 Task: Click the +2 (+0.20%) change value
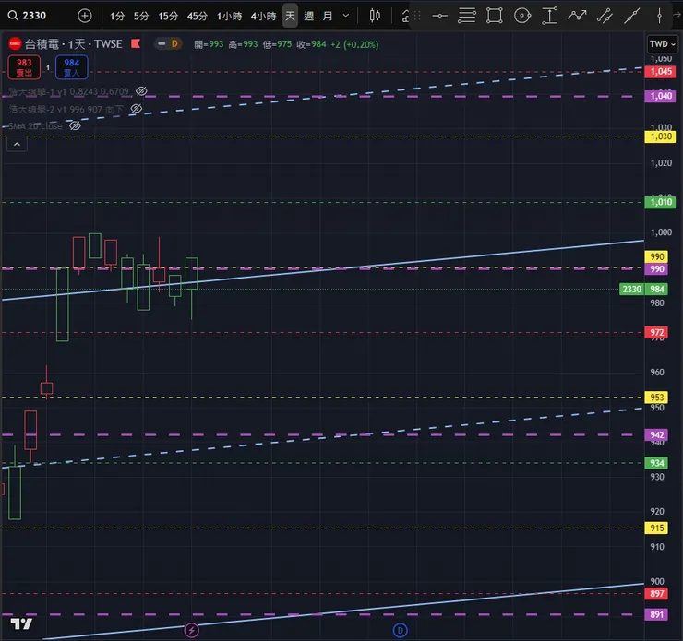pos(354,44)
